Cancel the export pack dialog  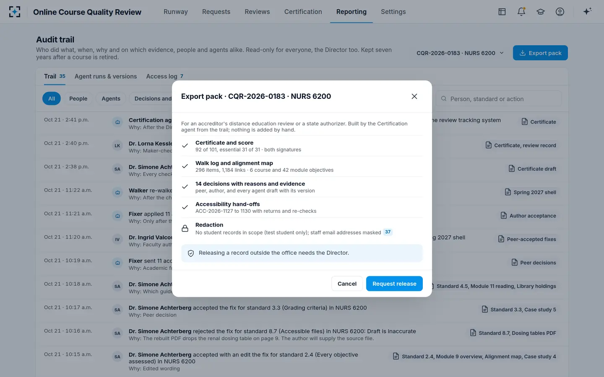tap(347, 284)
